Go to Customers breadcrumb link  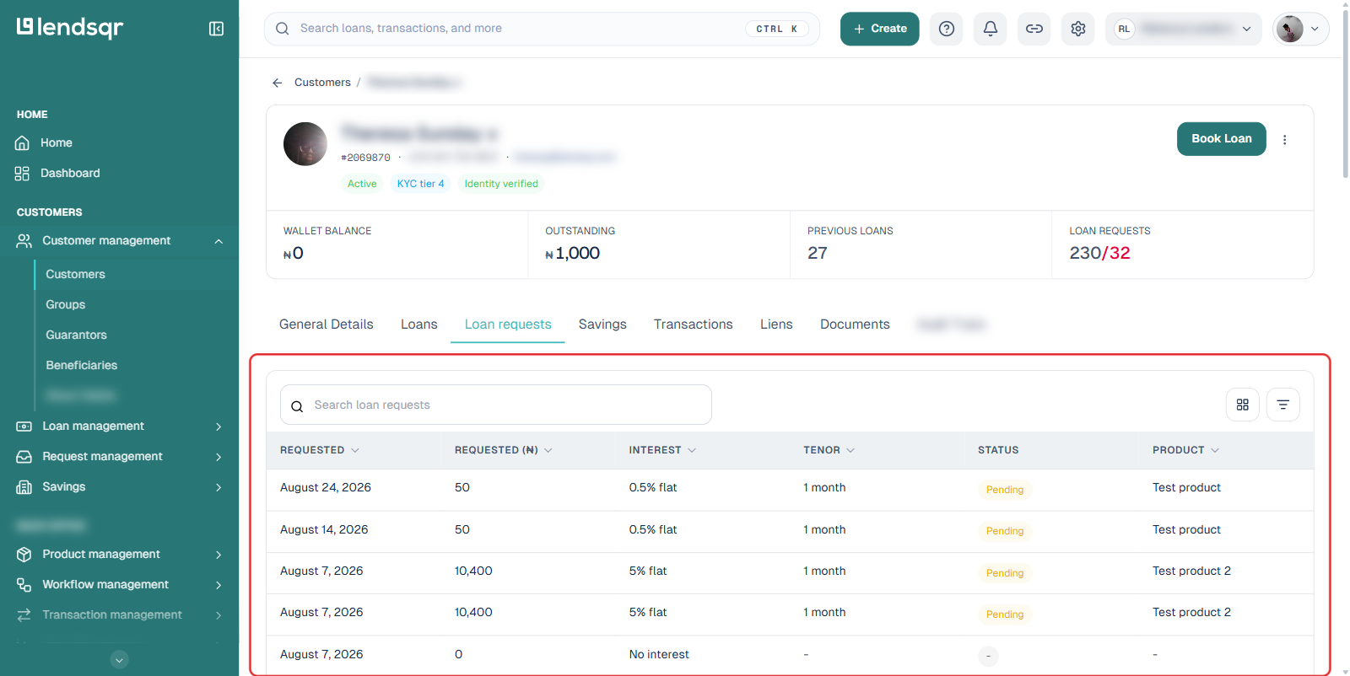(322, 83)
